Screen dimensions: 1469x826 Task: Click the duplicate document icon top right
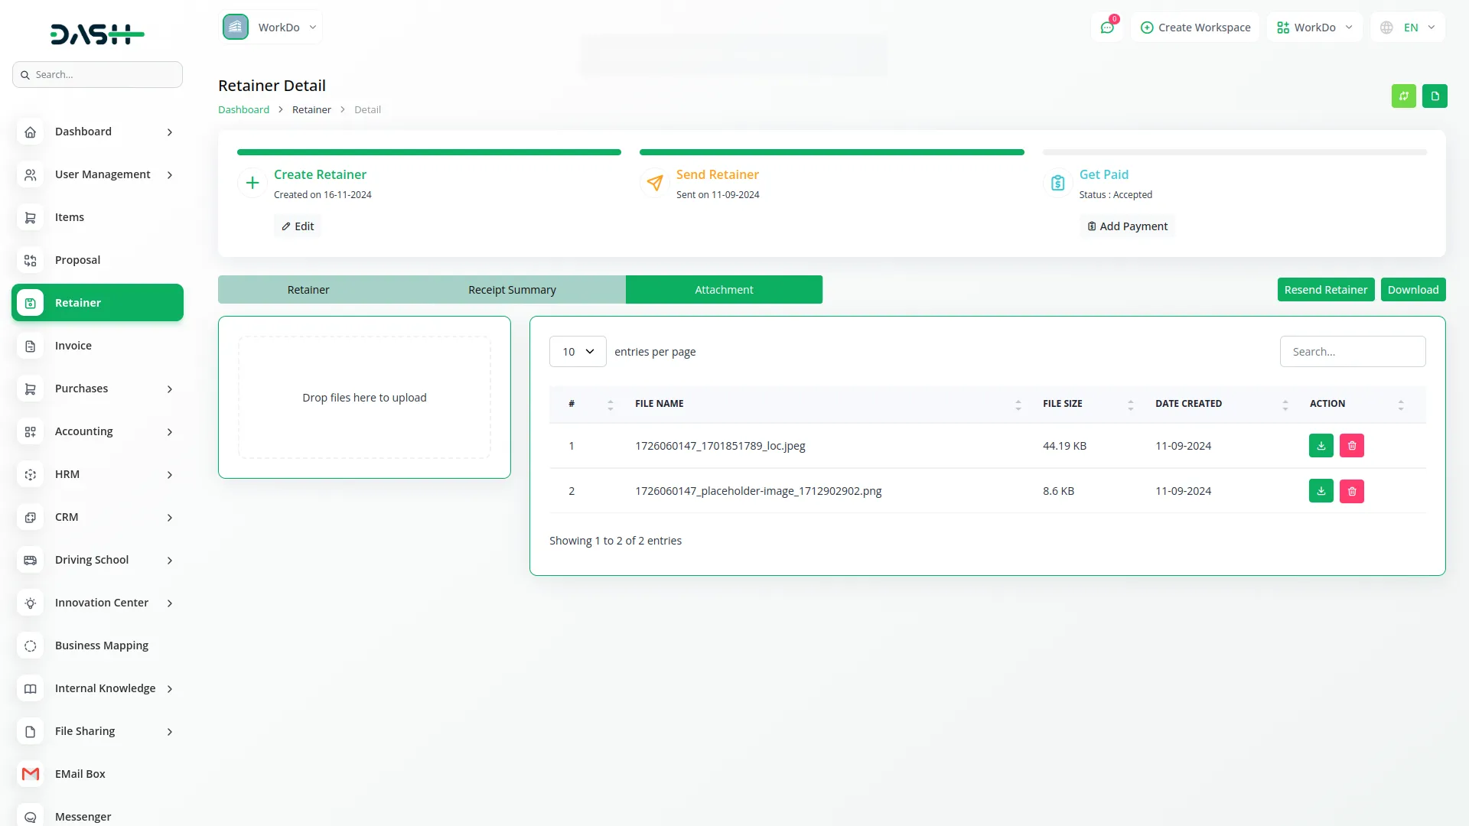pyautogui.click(x=1435, y=96)
